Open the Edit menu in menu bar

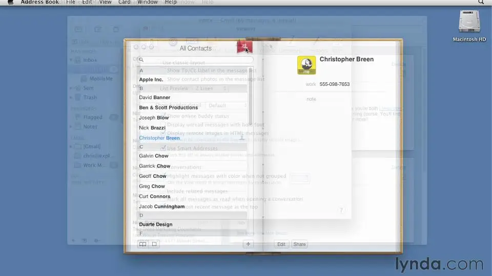click(87, 2)
